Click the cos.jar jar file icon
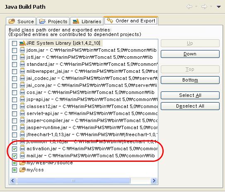 (22, 92)
